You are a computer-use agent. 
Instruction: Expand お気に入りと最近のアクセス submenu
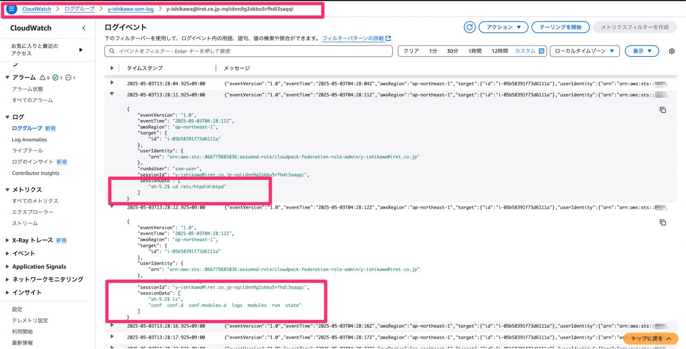tap(81, 50)
